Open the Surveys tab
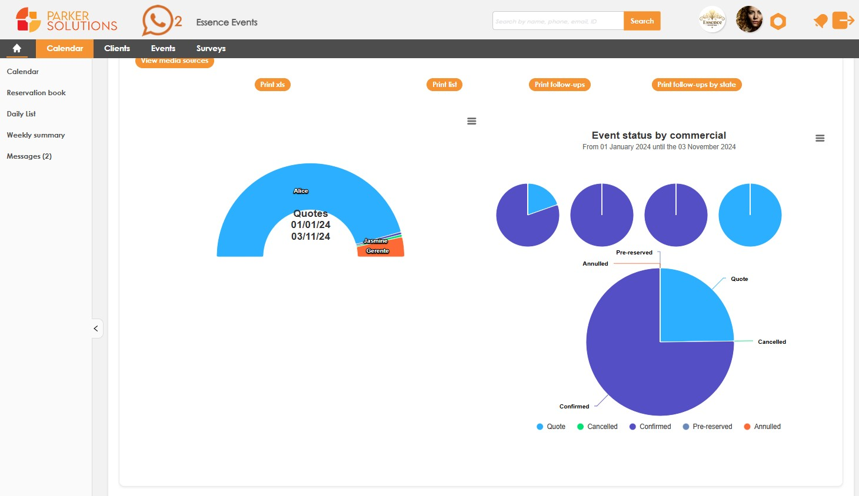This screenshot has height=496, width=859. (210, 48)
